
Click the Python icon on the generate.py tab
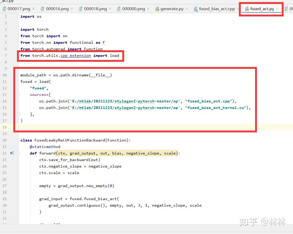tap(157, 9)
